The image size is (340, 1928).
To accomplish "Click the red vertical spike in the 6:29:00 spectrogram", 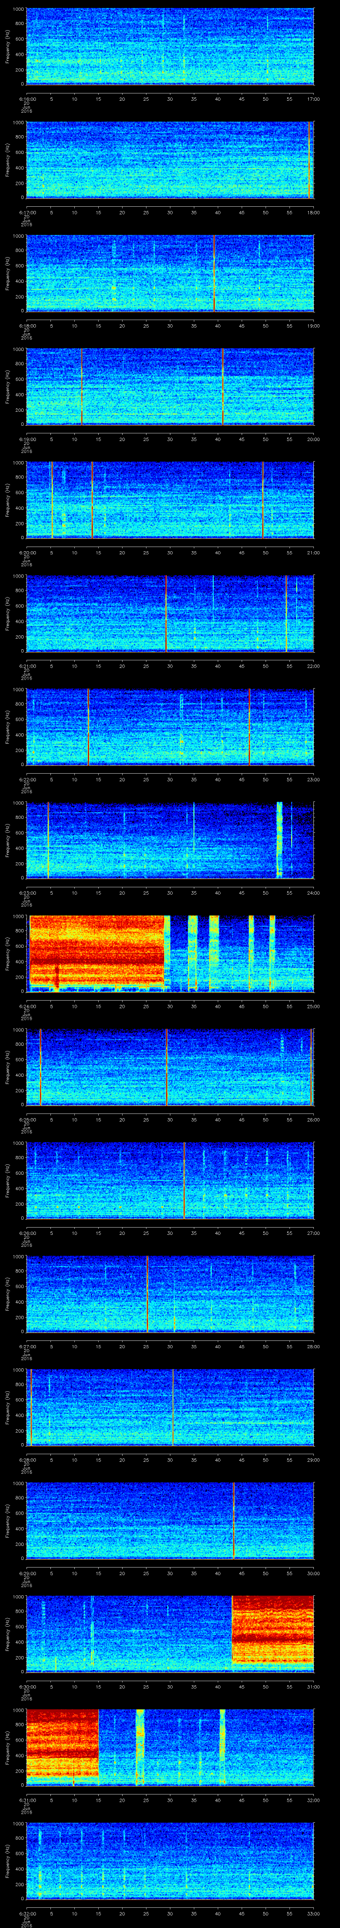I will [x=234, y=1521].
